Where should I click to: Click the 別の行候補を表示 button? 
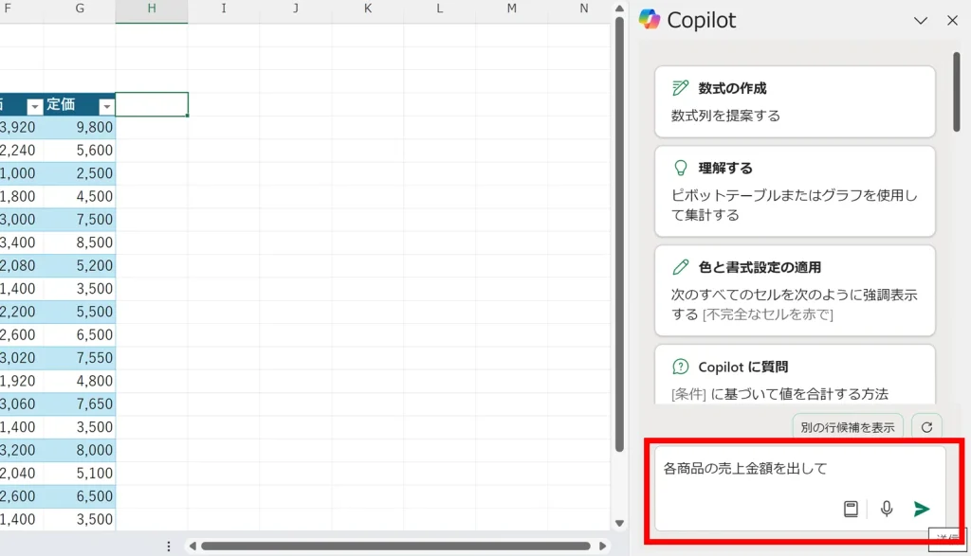click(x=847, y=427)
